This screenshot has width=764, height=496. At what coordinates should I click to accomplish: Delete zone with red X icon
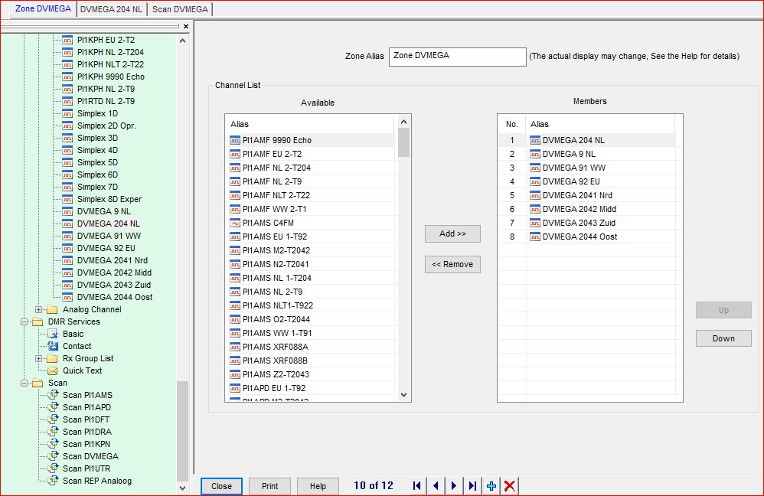(x=510, y=486)
